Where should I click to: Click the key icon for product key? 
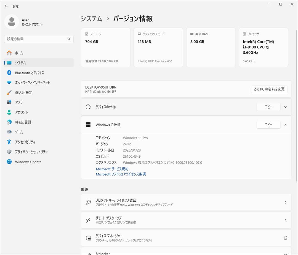pyautogui.click(x=88, y=202)
